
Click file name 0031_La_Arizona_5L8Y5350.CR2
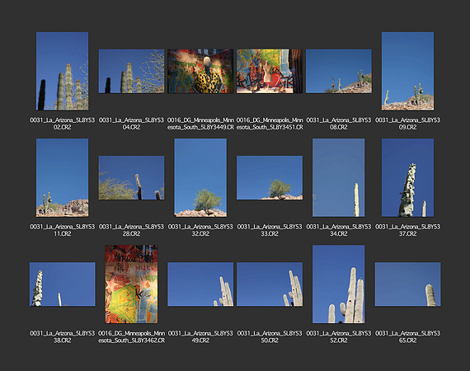point(270,336)
